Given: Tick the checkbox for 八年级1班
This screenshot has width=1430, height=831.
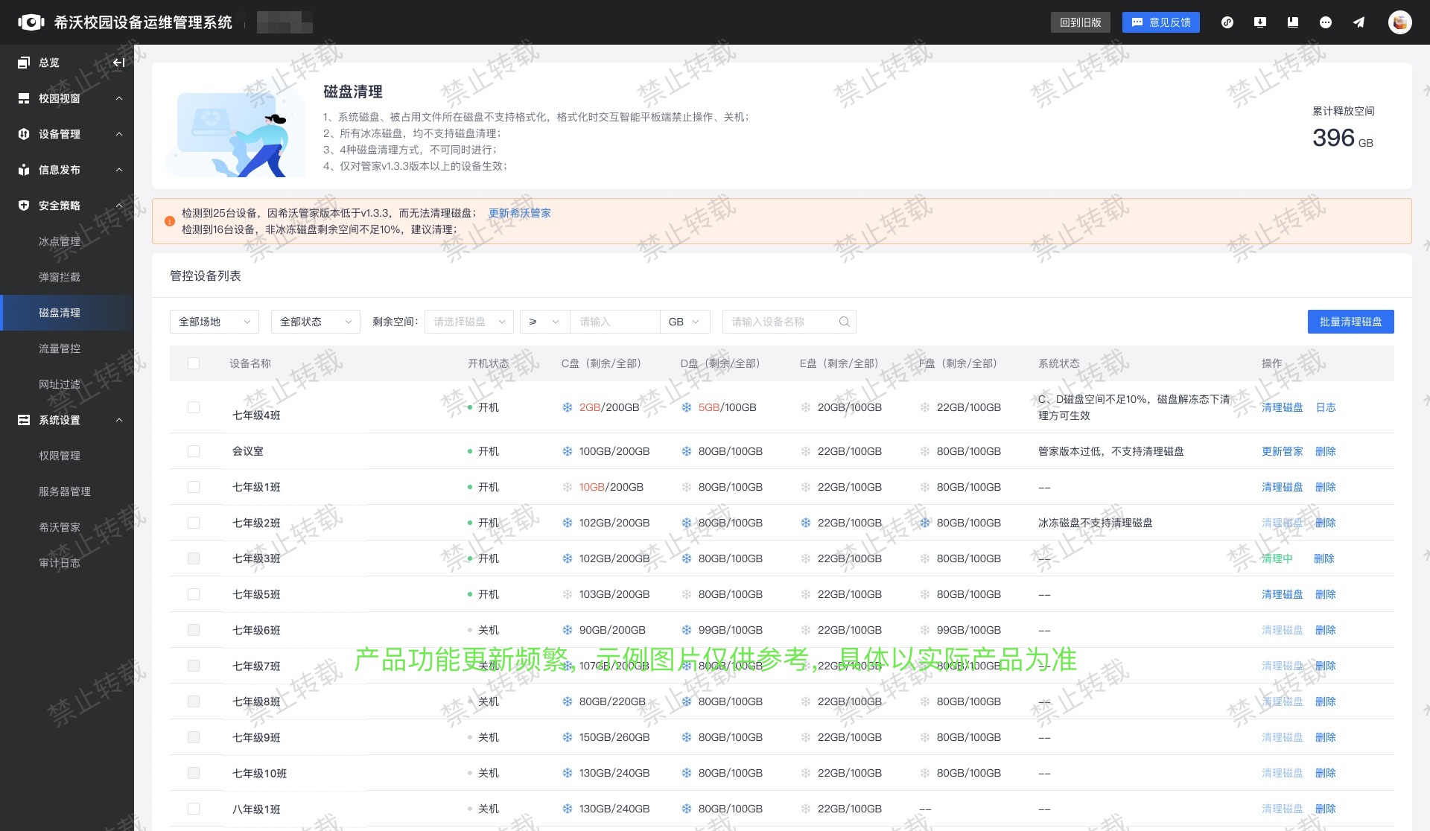Looking at the screenshot, I should point(194,809).
